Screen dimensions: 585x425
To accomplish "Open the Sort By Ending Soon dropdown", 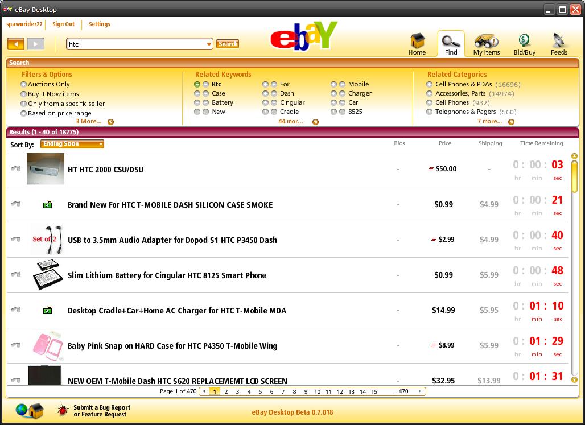I will point(72,144).
